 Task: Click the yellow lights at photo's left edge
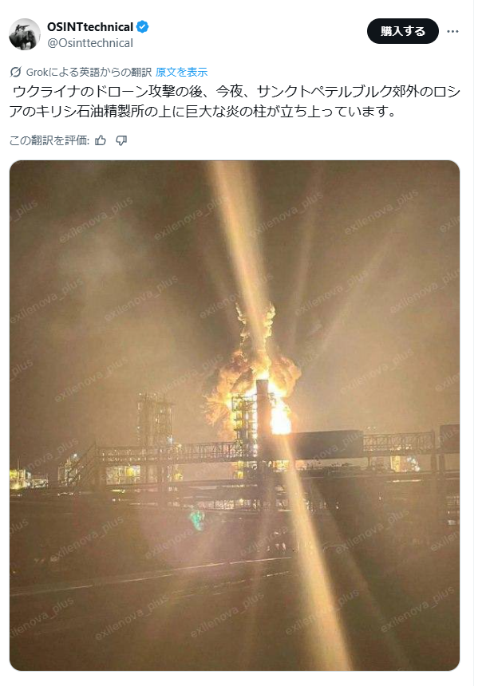(x=20, y=478)
